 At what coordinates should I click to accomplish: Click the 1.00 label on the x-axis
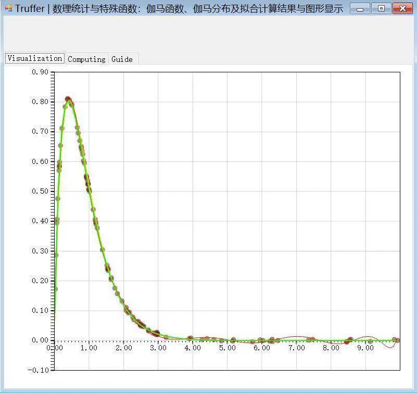(89, 348)
